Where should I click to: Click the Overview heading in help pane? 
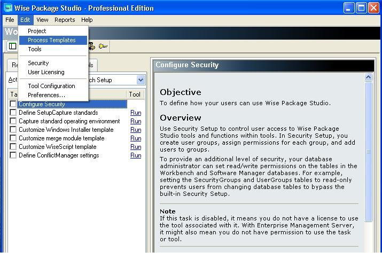(181, 117)
